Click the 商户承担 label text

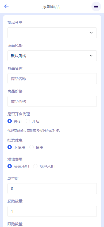tap(47, 166)
